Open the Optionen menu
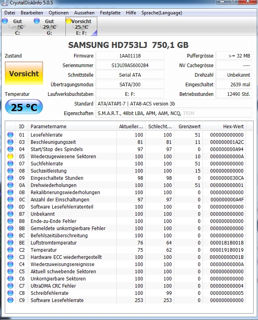This screenshot has height=320, width=258. [x=59, y=13]
